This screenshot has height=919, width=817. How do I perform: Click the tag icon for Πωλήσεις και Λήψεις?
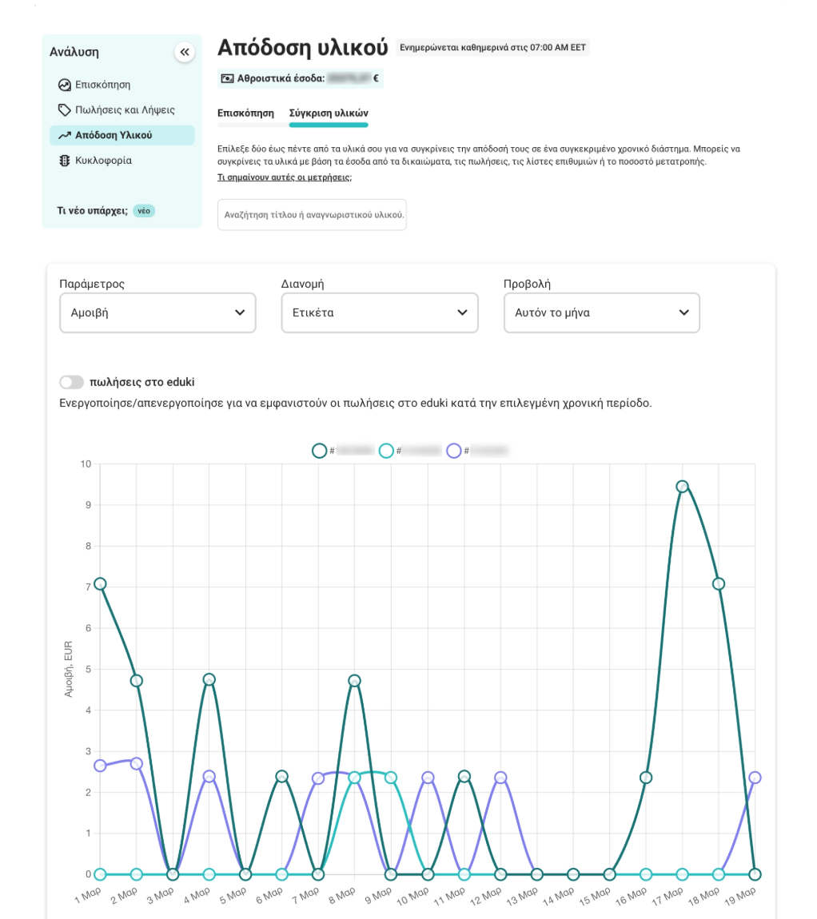coord(65,109)
